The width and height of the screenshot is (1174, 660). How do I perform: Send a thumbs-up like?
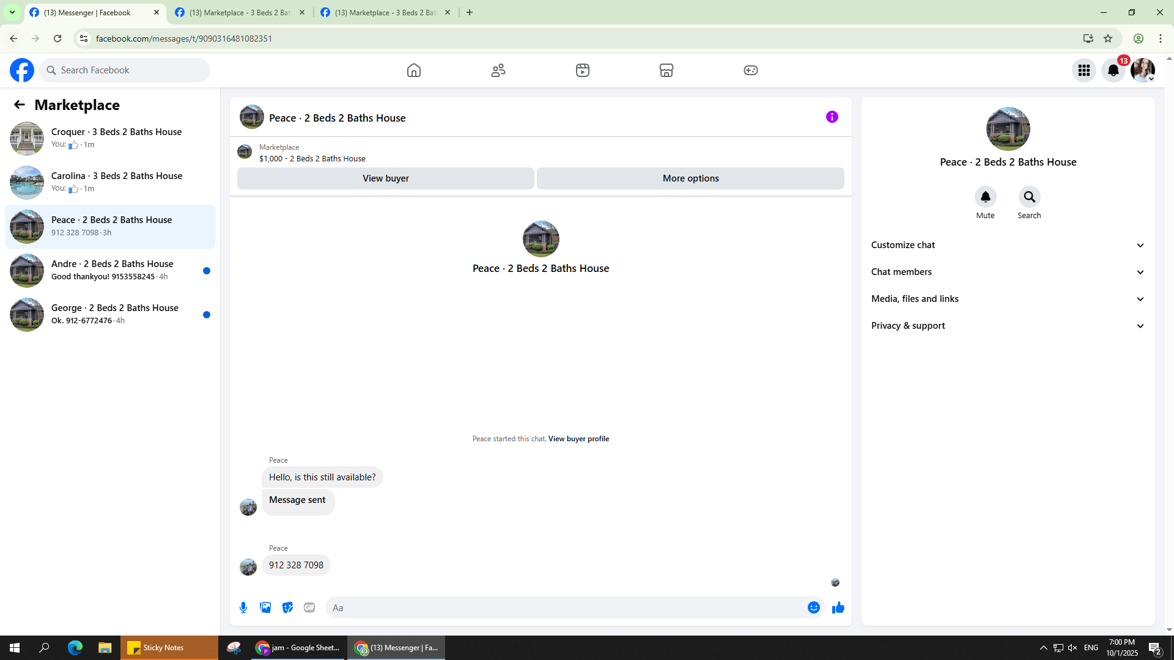pos(838,607)
